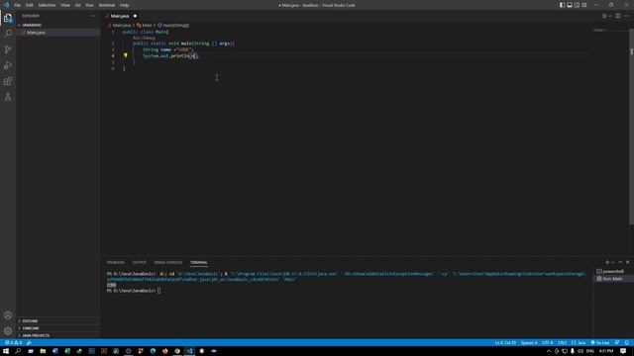Screen dimensions: 634x356
Task: Open the run button dropdown arrow
Action: click(x=610, y=16)
